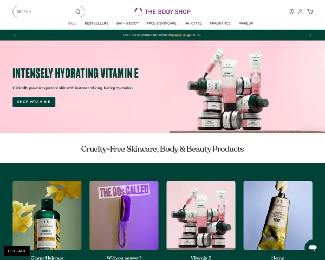Image resolution: width=325 pixels, height=260 pixels.
Task: Show previous promo banner message
Action: tap(15, 35)
